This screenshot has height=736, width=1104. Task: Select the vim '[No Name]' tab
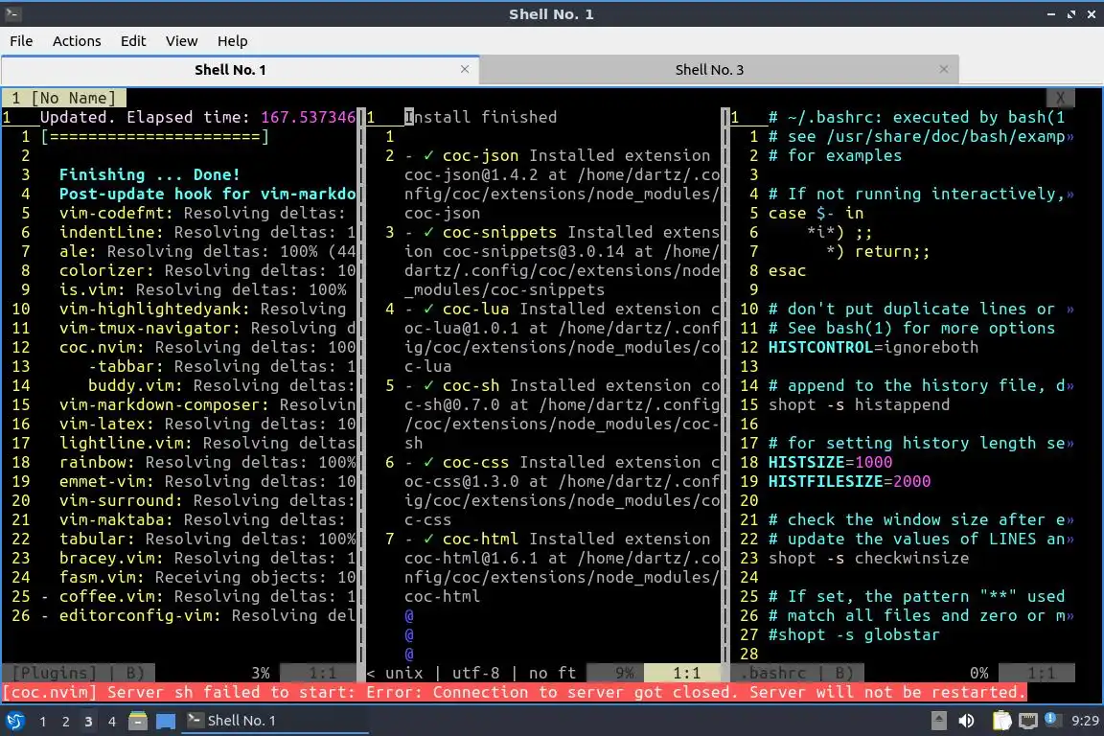point(63,98)
